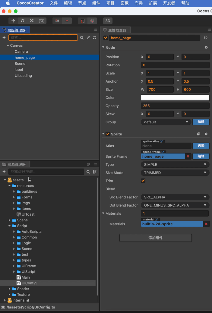The height and width of the screenshot is (313, 212).
Task: Click the Opacity value field
Action: pyautogui.click(x=175, y=106)
